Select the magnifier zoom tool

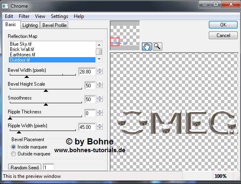pyautogui.click(x=157, y=47)
